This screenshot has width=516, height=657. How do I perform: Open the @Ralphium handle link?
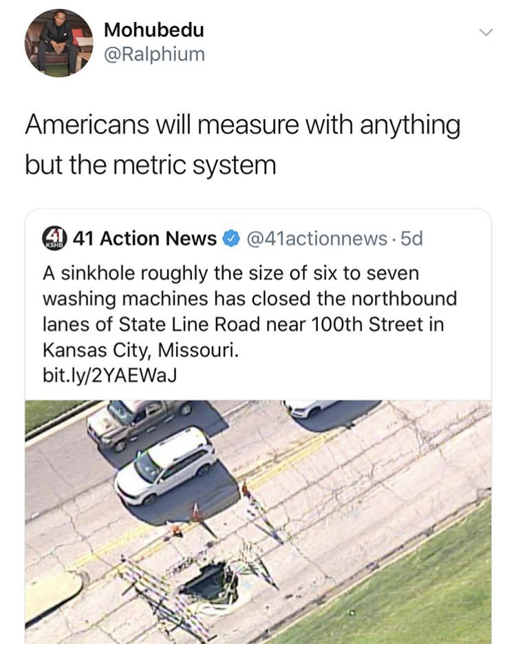coord(154,54)
